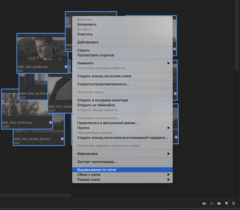Click greyed Настройки исходных файлов… entry

coord(122,68)
